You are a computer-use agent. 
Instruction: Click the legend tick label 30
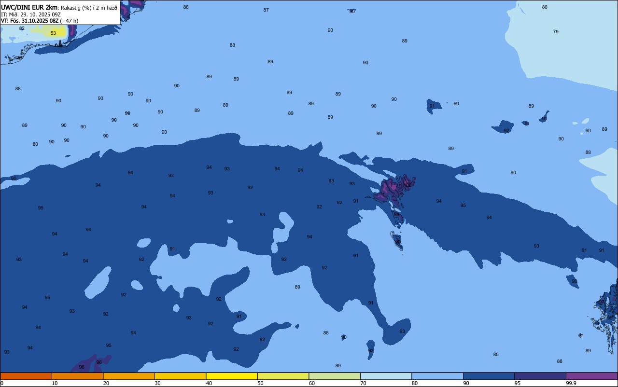[x=157, y=383]
